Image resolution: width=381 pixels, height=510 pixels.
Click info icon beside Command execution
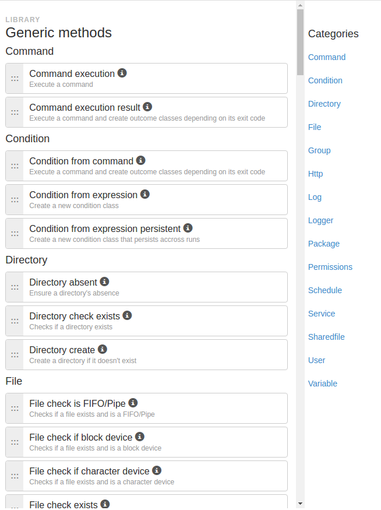122,73
